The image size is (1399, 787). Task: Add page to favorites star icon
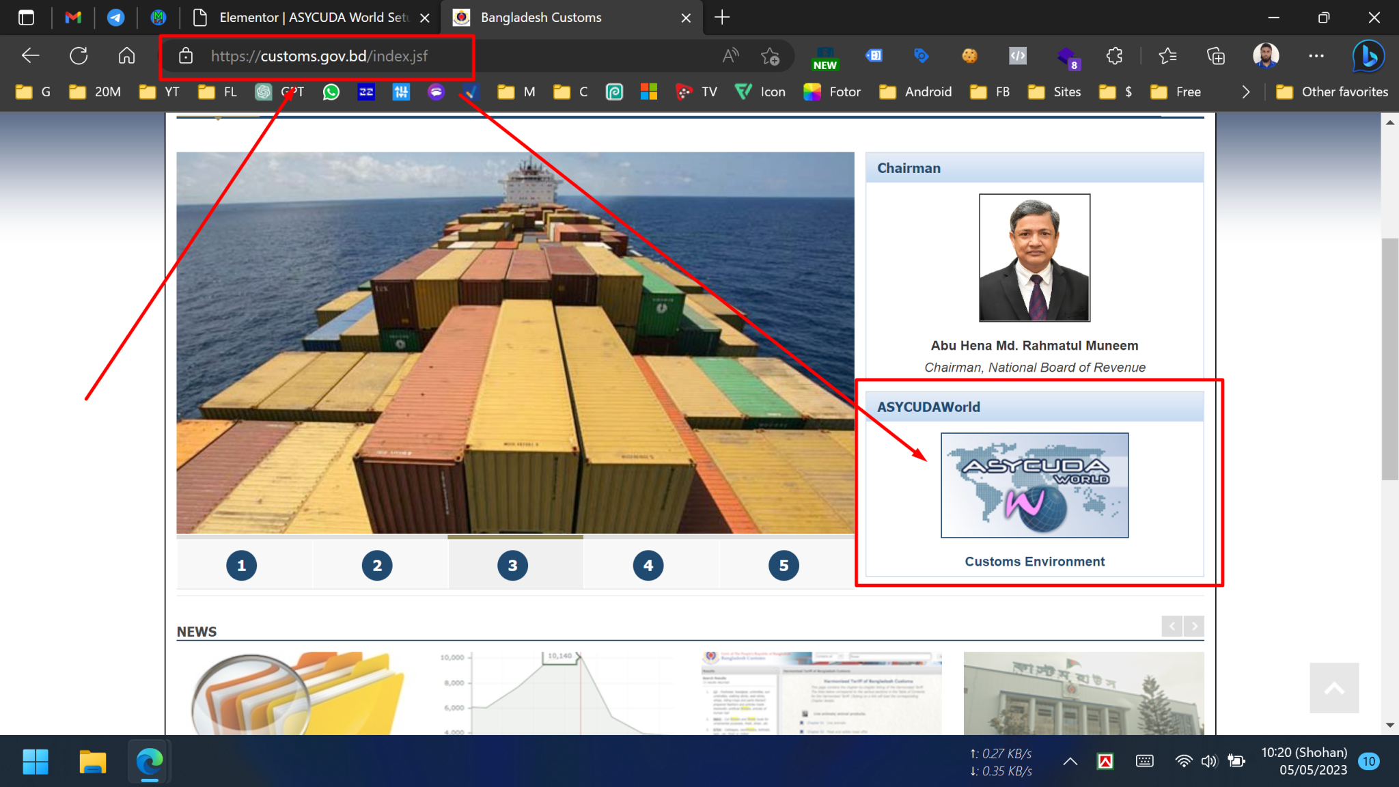(770, 56)
